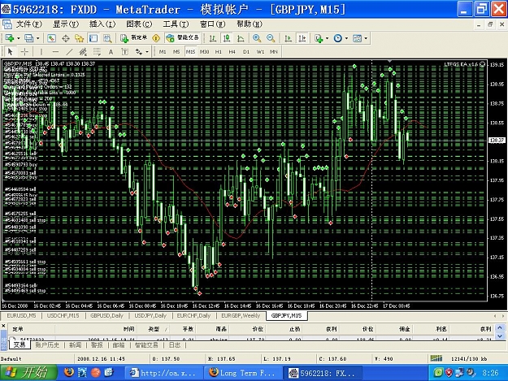
Task: Select the Trendline drawing tool
Action: tap(69, 51)
